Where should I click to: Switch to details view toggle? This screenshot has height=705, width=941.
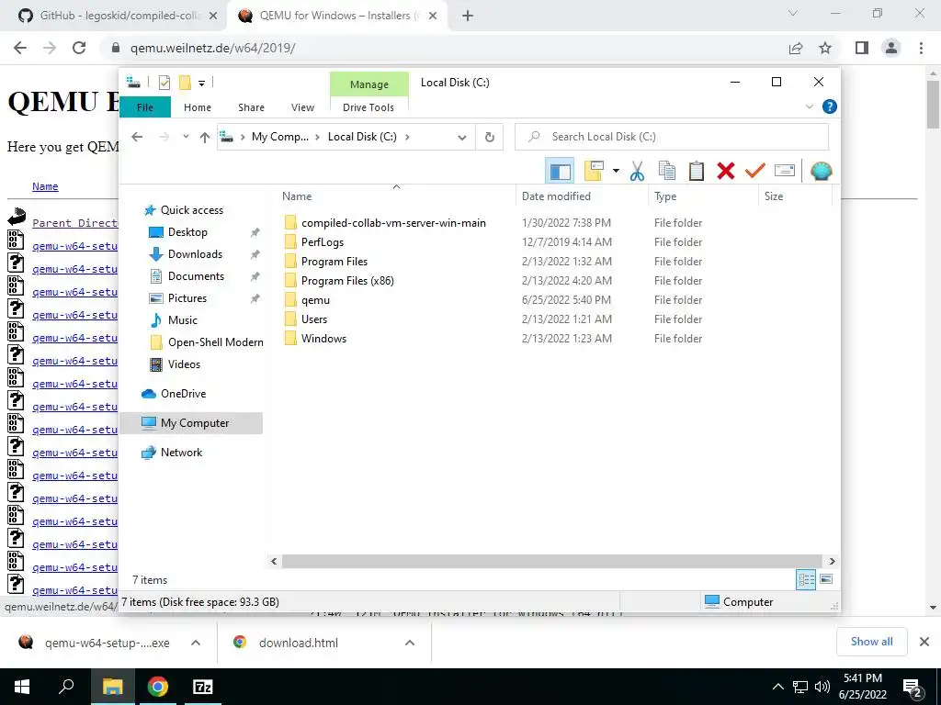806,579
